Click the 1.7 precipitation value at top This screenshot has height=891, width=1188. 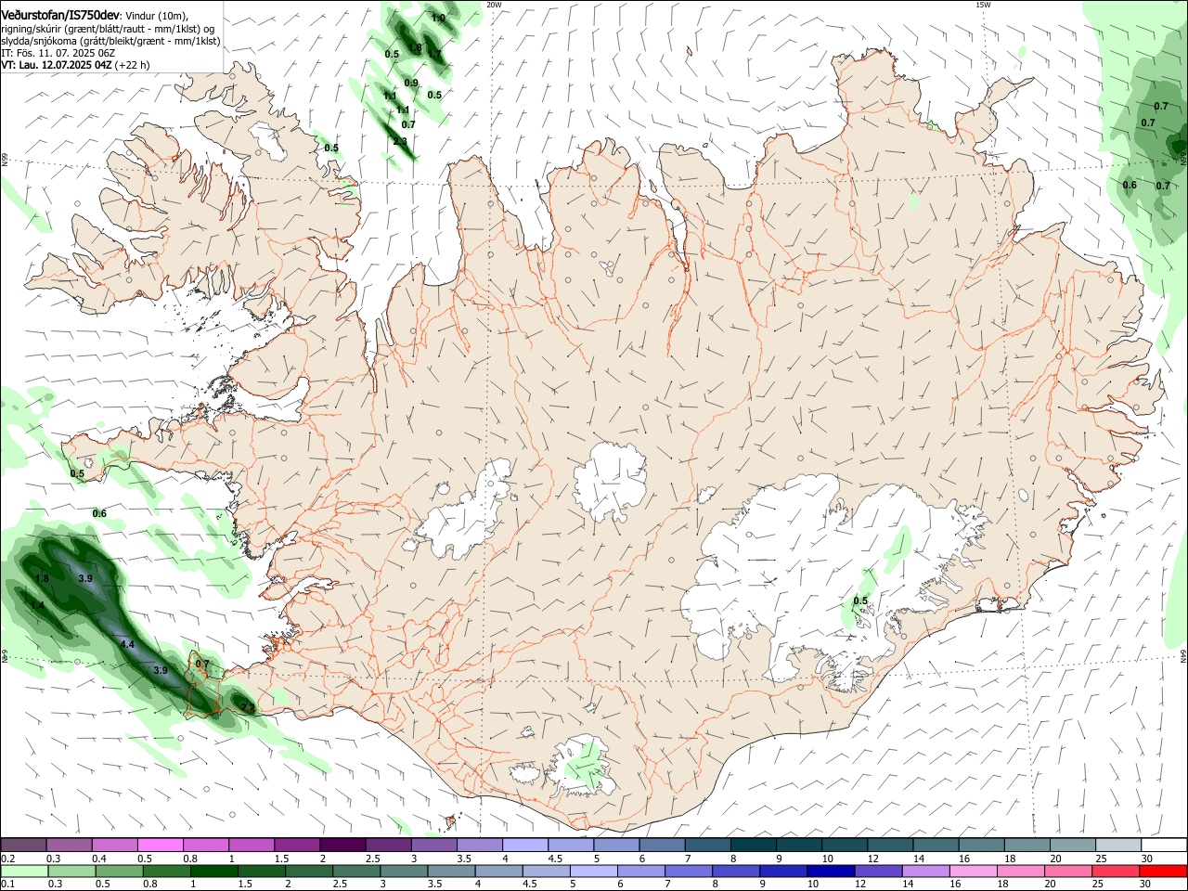point(434,54)
